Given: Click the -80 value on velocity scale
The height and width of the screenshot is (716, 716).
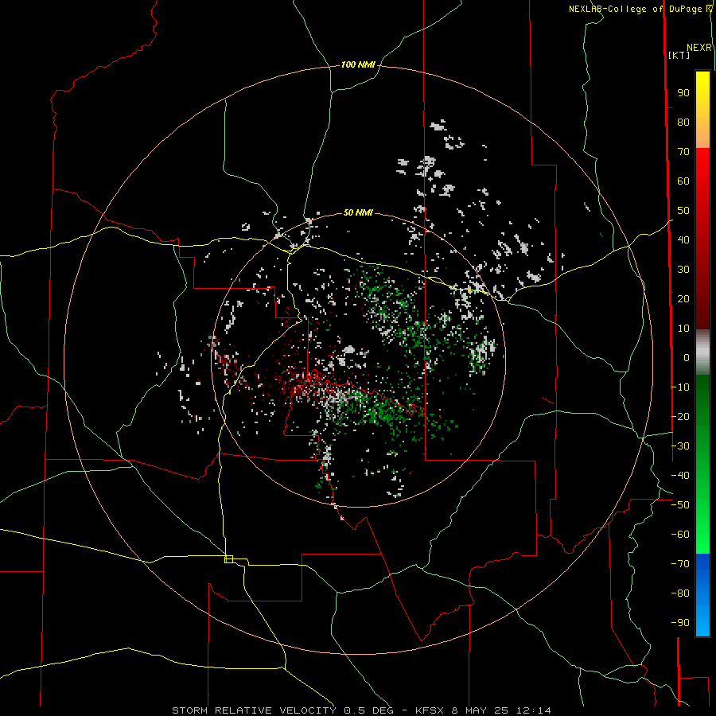Looking at the screenshot, I should [680, 593].
